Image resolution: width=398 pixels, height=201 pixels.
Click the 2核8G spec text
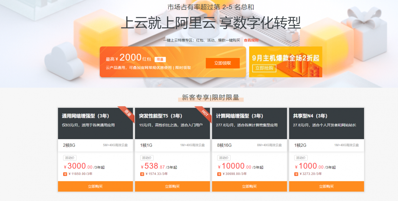69,145
